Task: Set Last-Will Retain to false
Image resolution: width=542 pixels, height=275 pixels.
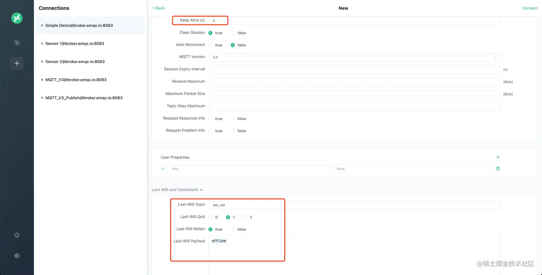Action: click(233, 229)
